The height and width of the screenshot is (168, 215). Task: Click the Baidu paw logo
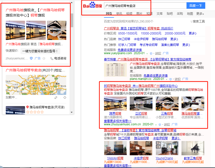click(x=92, y=5)
